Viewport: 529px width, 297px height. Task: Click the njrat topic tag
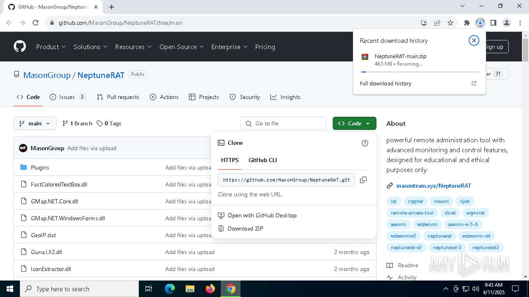click(x=465, y=201)
